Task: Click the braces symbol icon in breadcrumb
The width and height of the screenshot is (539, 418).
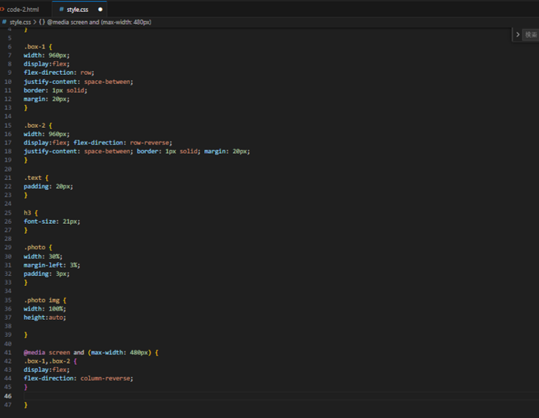Action: coord(42,23)
